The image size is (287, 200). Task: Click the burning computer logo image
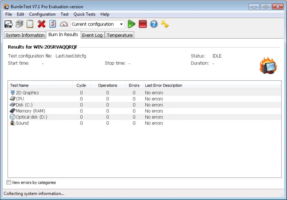[x=268, y=66]
